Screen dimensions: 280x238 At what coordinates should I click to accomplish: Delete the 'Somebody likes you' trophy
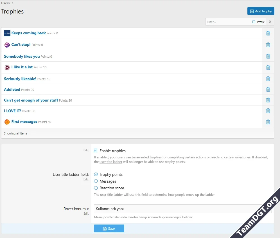point(268,56)
